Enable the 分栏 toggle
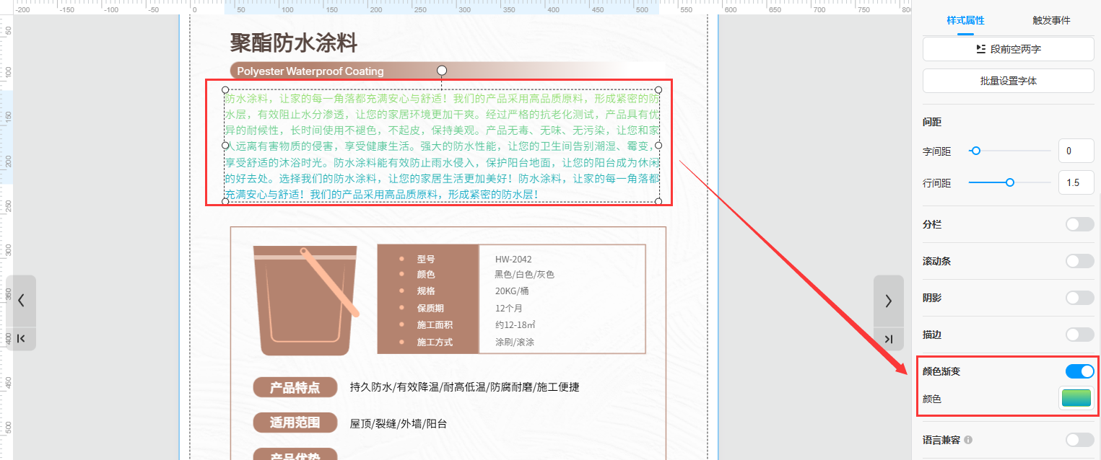This screenshot has height=460, width=1101. click(x=1079, y=224)
